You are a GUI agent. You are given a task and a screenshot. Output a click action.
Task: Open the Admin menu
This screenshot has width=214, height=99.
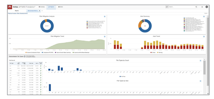click(61, 7)
